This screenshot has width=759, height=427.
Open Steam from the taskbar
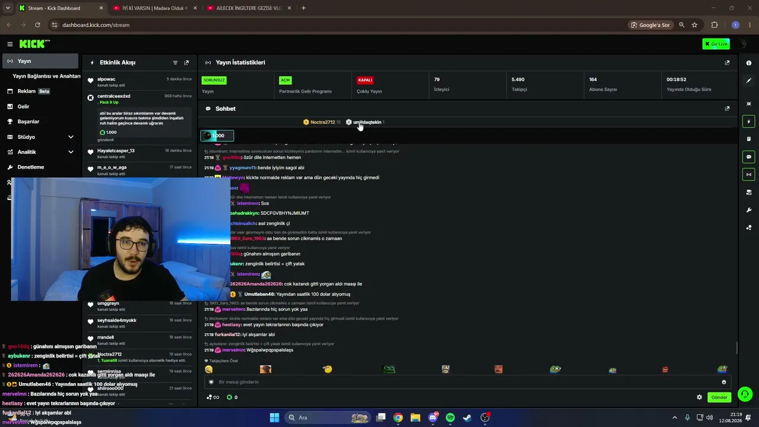point(467,418)
